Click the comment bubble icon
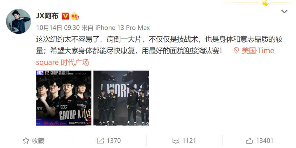 pyautogui.click(x=176, y=141)
